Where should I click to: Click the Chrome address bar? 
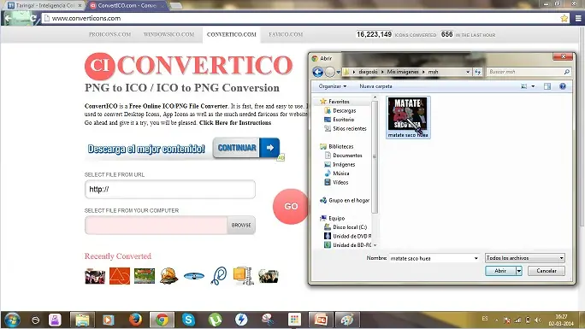298,18
